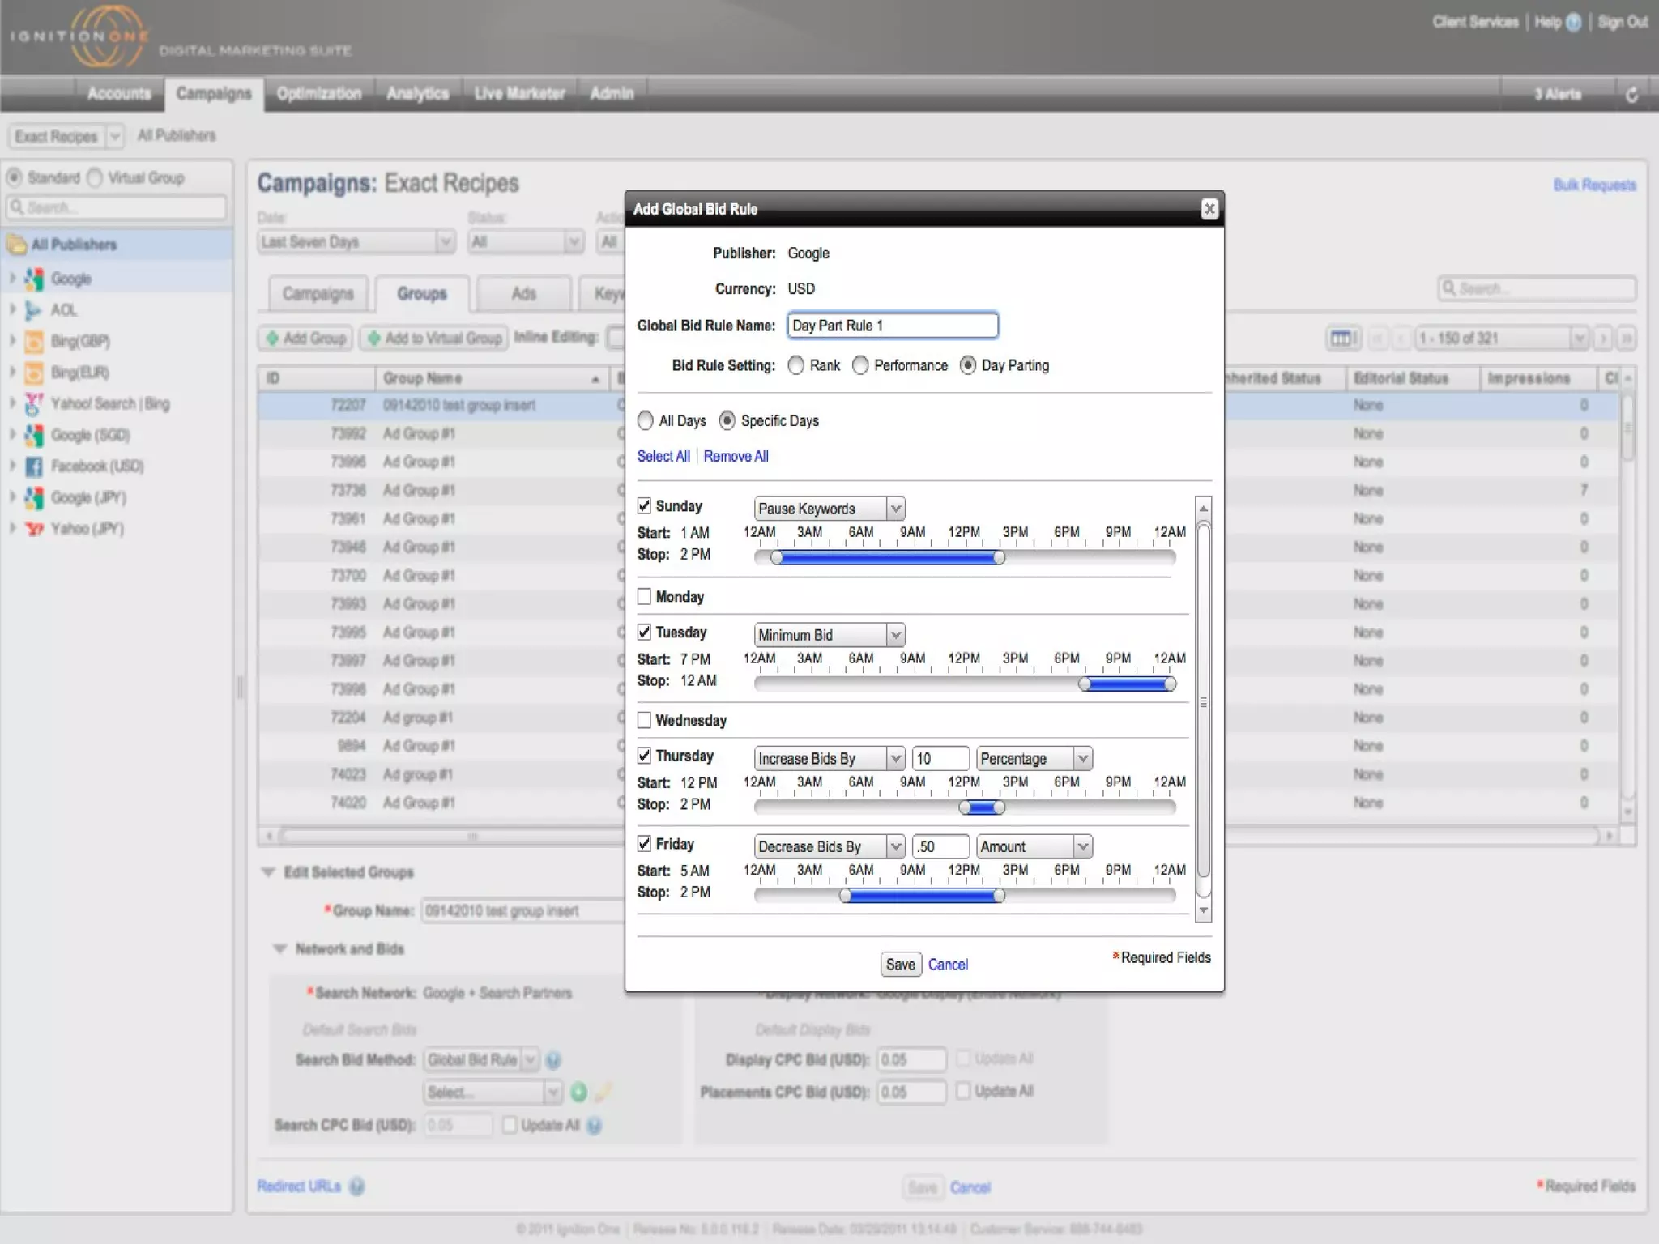Viewport: 1659px width, 1244px height.
Task: Click the Facebook (USD) publisher icon
Action: [x=34, y=466]
